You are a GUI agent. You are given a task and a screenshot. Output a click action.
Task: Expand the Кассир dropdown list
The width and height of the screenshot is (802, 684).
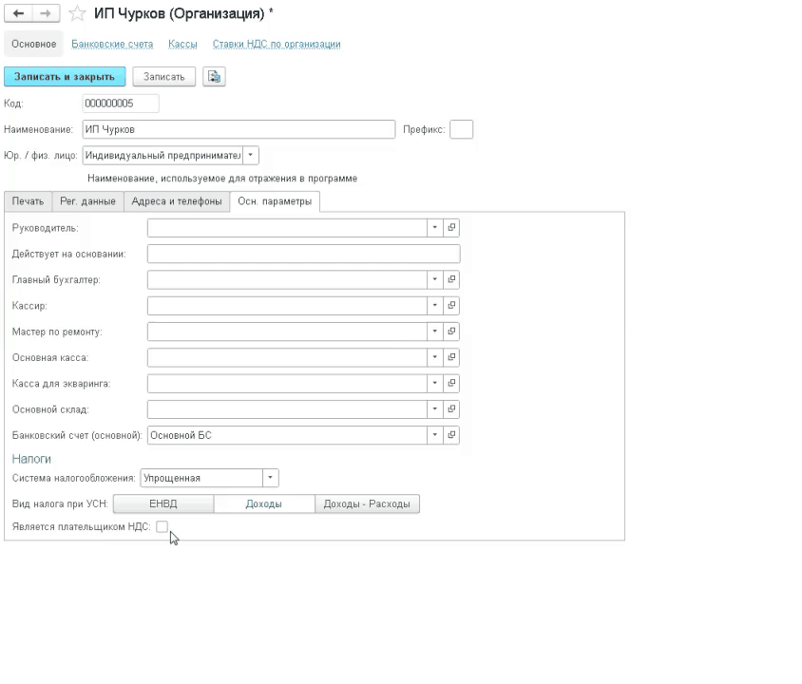click(x=434, y=306)
